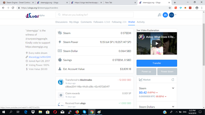Click the Steem Power lightning icon
Viewport: 205px width, 115px height.
coord(60,42)
